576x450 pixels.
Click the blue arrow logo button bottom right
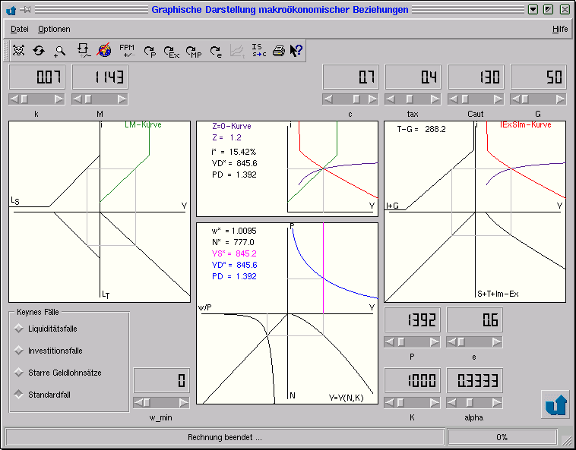[x=555, y=404]
